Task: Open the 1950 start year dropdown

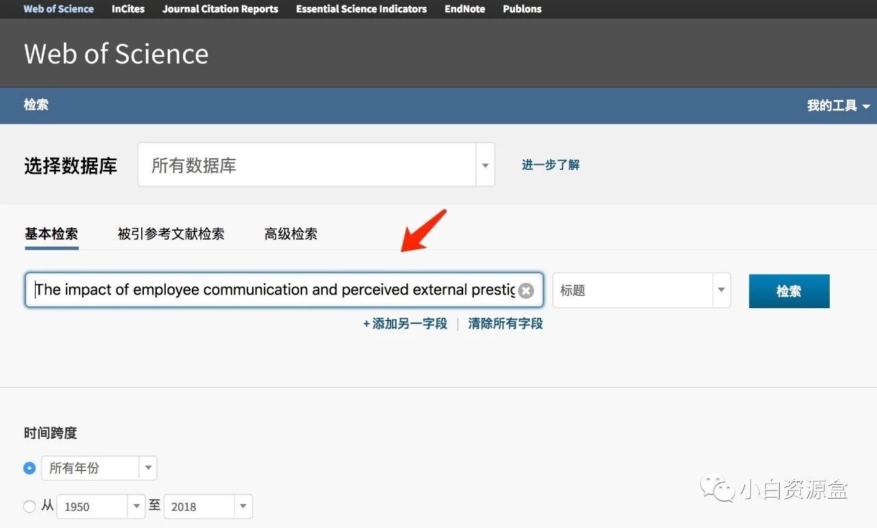Action: tap(101, 507)
